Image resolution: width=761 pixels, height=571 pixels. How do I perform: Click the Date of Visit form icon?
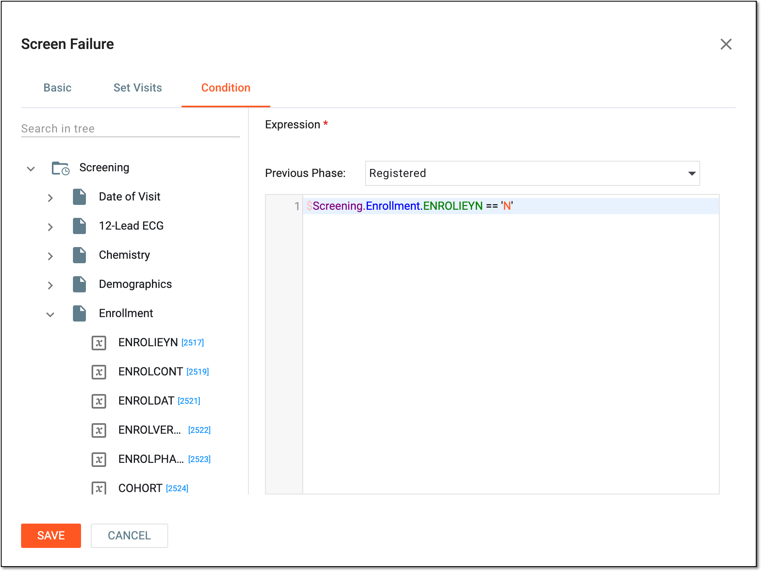point(79,197)
